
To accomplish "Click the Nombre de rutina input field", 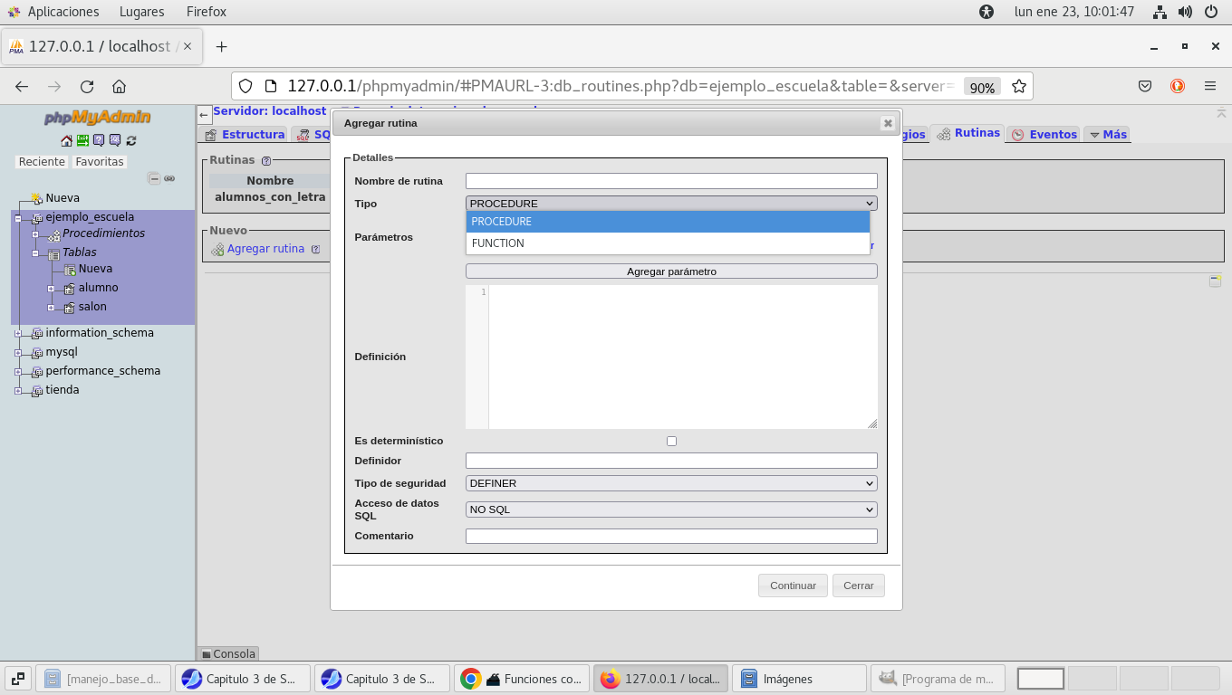I will 671,181.
